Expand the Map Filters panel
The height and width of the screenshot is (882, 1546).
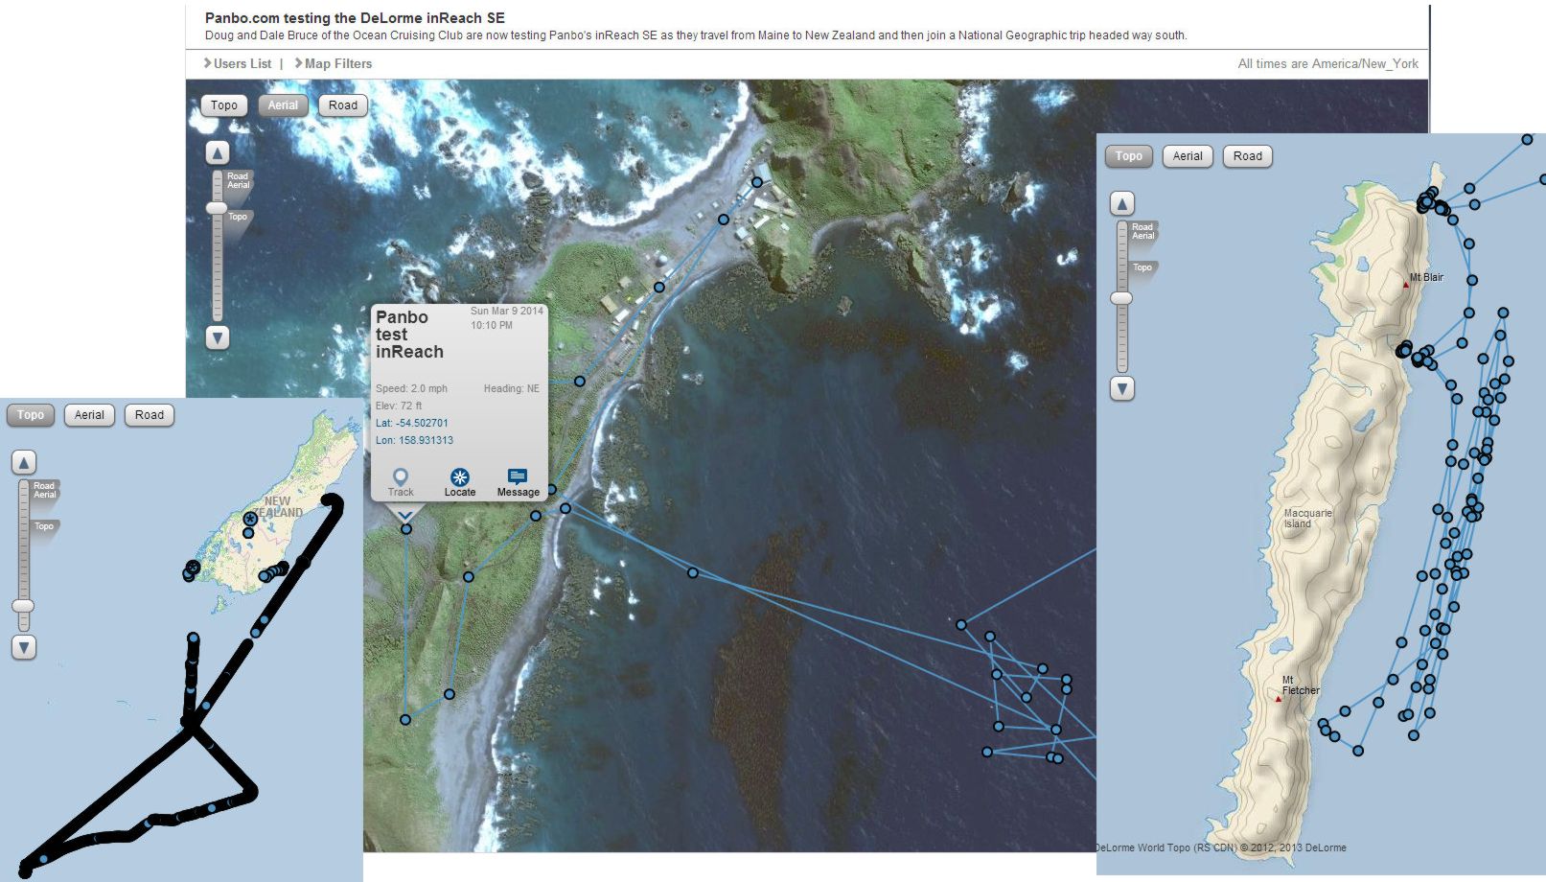333,63
